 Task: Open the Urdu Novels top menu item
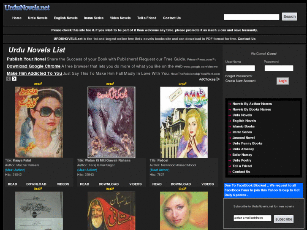tap(38, 18)
